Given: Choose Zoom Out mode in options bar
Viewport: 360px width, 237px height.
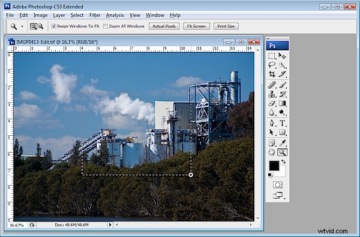Looking at the screenshot, I should 41,26.
